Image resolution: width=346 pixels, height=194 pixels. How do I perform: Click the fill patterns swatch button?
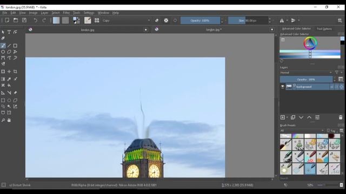pos(65,20)
